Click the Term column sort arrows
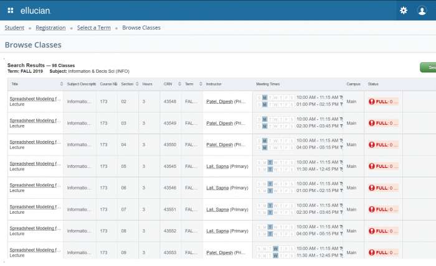Image resolution: width=436 pixels, height=266 pixels. (200, 84)
